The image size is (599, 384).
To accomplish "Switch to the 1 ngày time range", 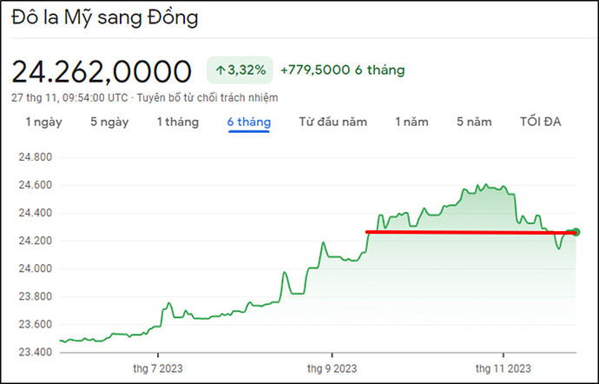I will pyautogui.click(x=43, y=122).
